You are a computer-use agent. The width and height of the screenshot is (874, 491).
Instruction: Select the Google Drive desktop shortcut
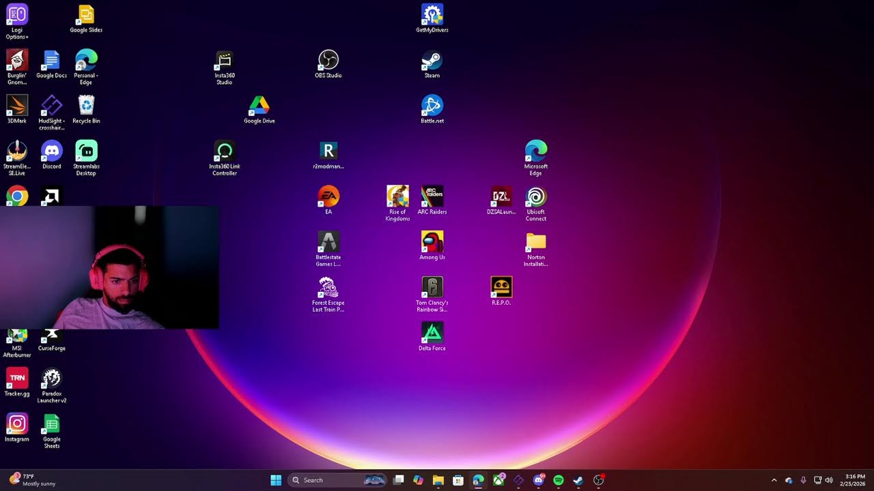coord(259,109)
